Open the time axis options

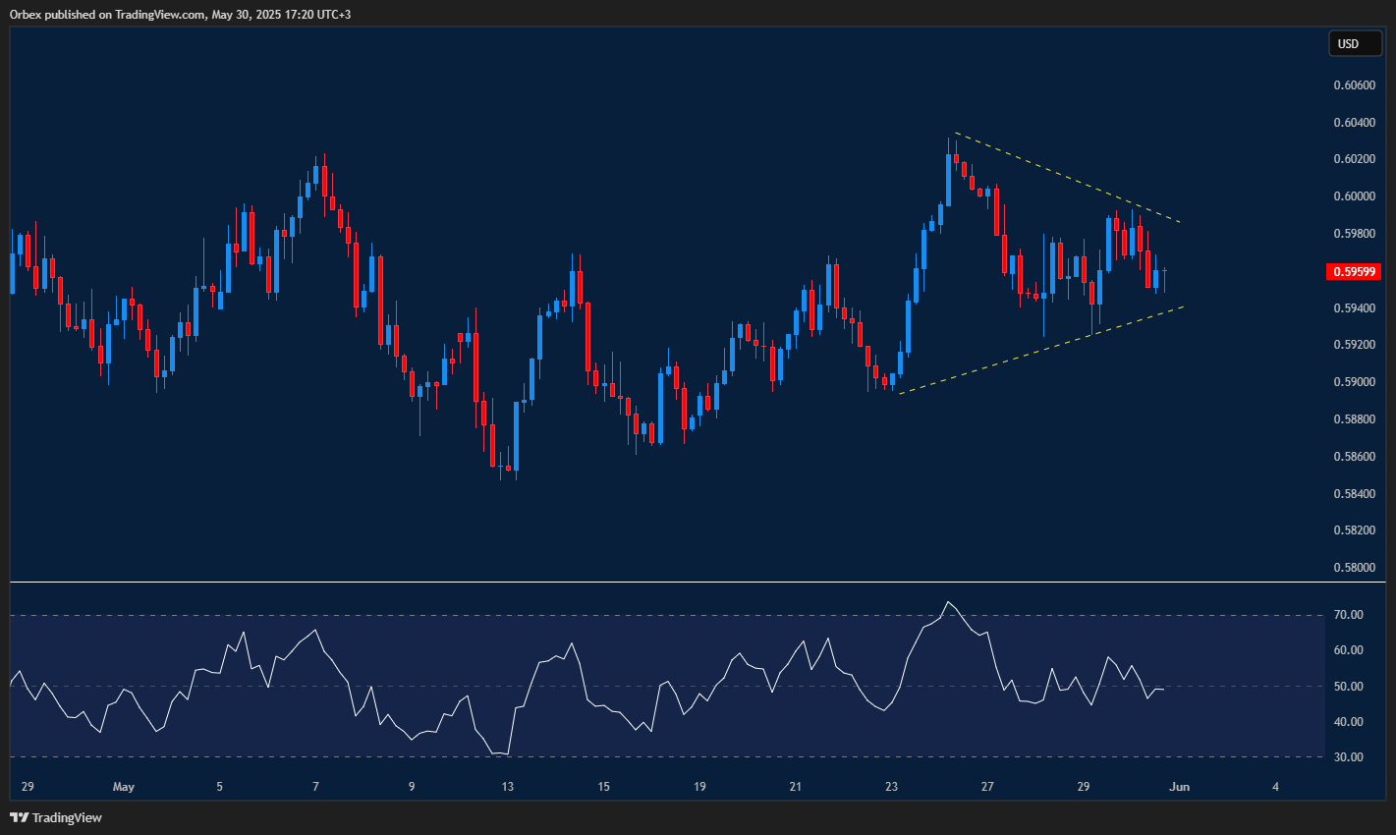click(688, 786)
